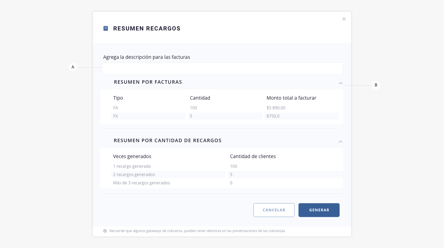Screen dimensions: 444x248
Task: Select the FX type cell
Action: (x=148, y=116)
